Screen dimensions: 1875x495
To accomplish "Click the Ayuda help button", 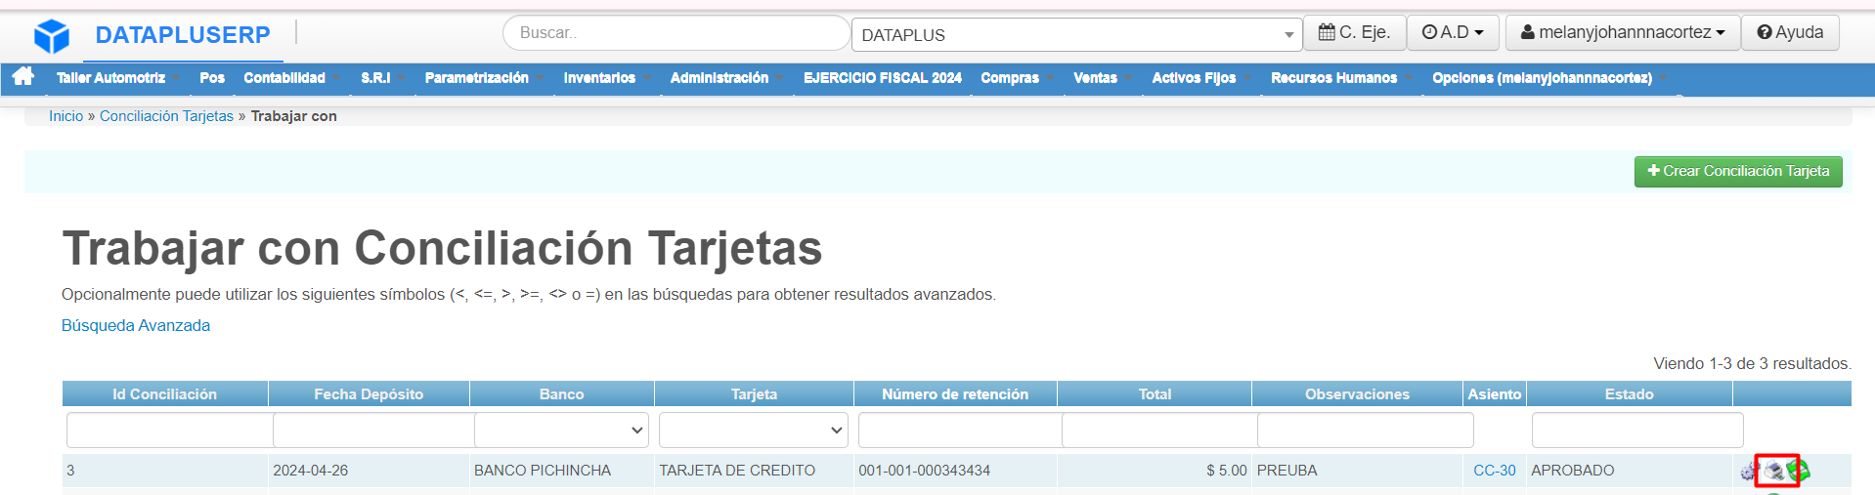I will point(1790,32).
